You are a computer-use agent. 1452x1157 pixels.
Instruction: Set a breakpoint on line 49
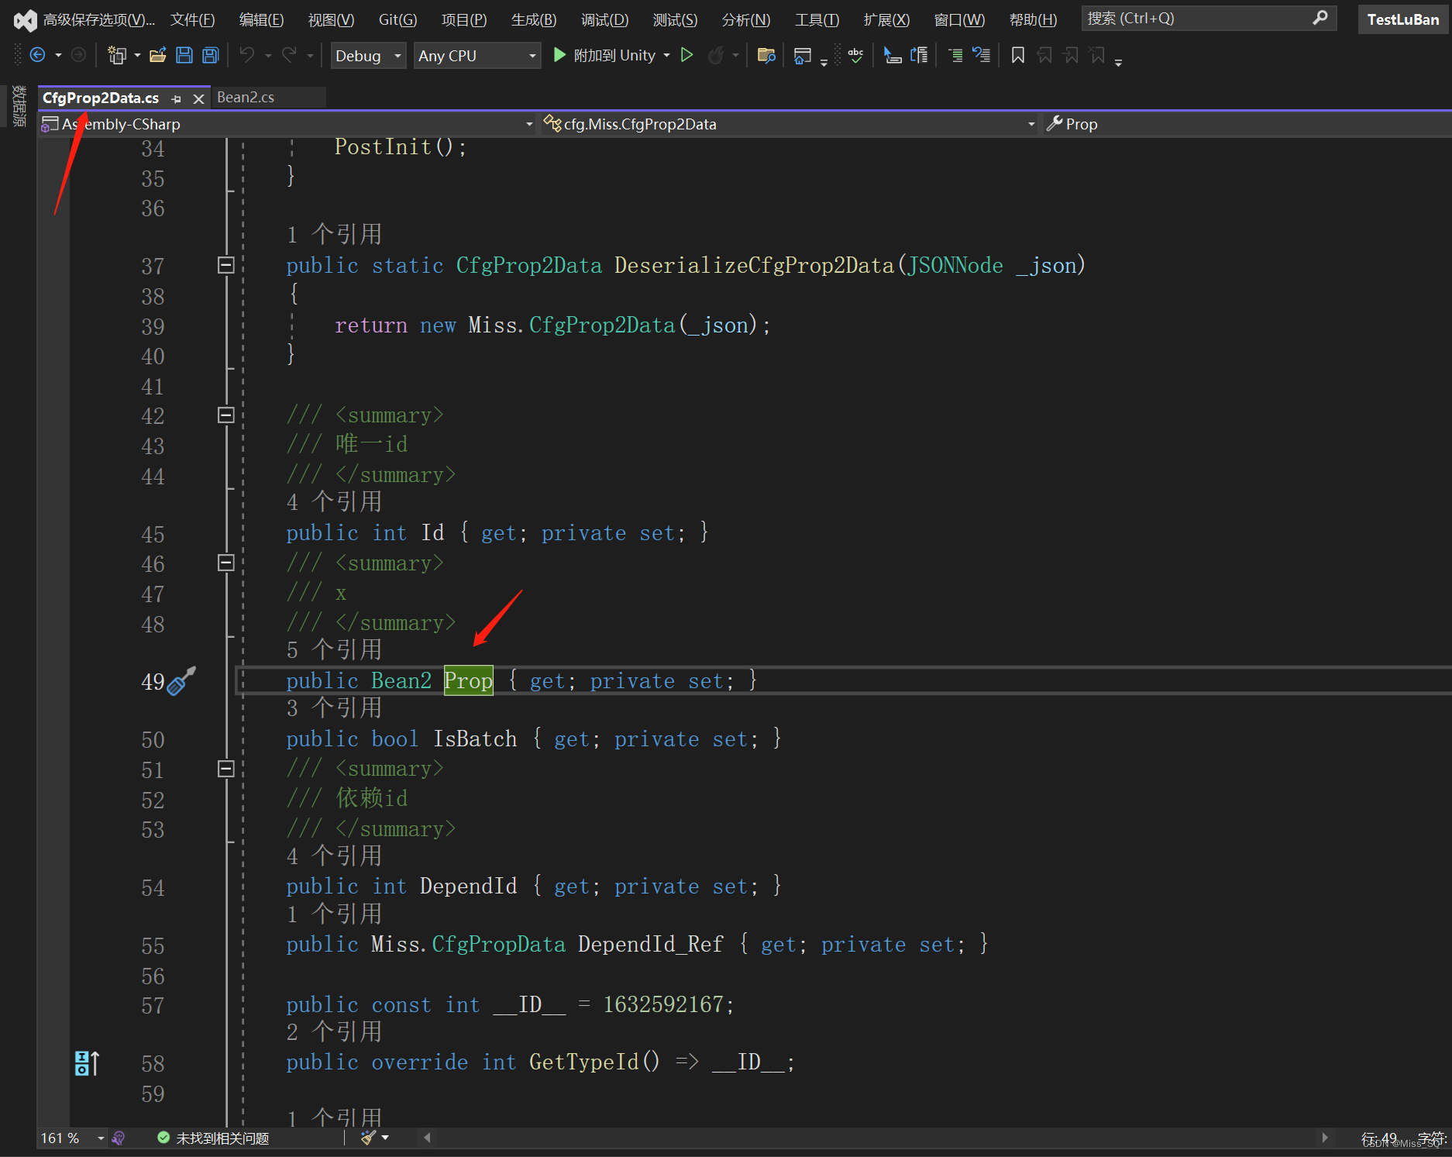[89, 681]
